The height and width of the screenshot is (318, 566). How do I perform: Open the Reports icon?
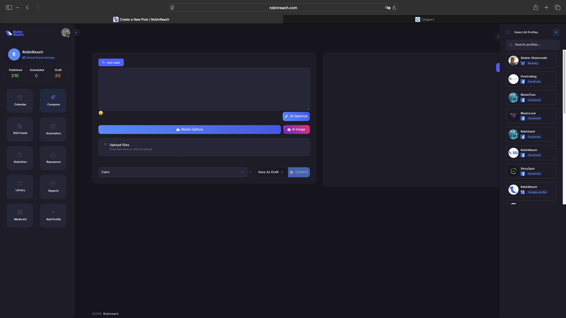(53, 187)
